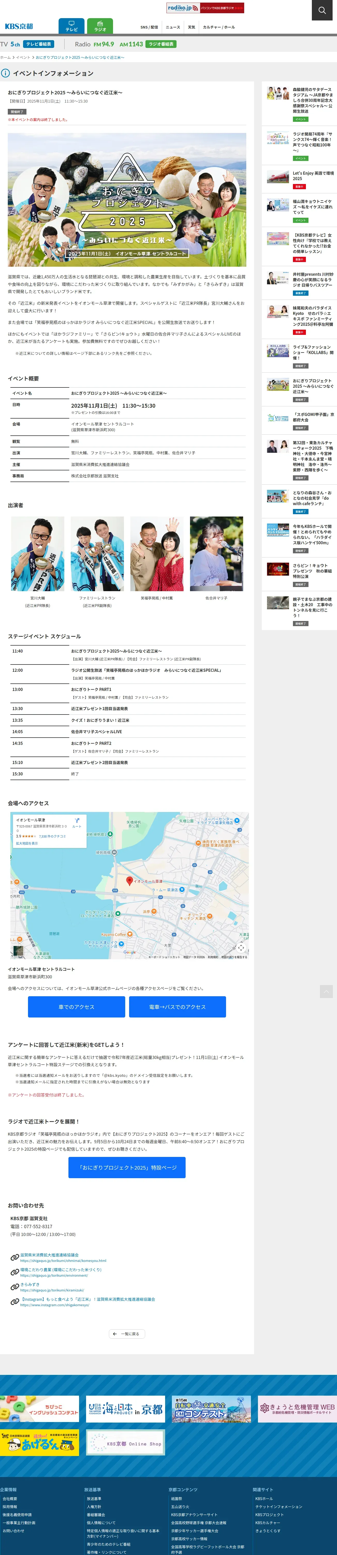337x1555 pixels.
Task: Click the map's current location button
Action: pyautogui.click(x=241, y=948)
